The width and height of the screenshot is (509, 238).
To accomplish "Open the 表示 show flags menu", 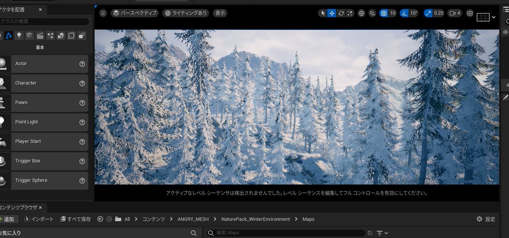I will click(x=220, y=13).
